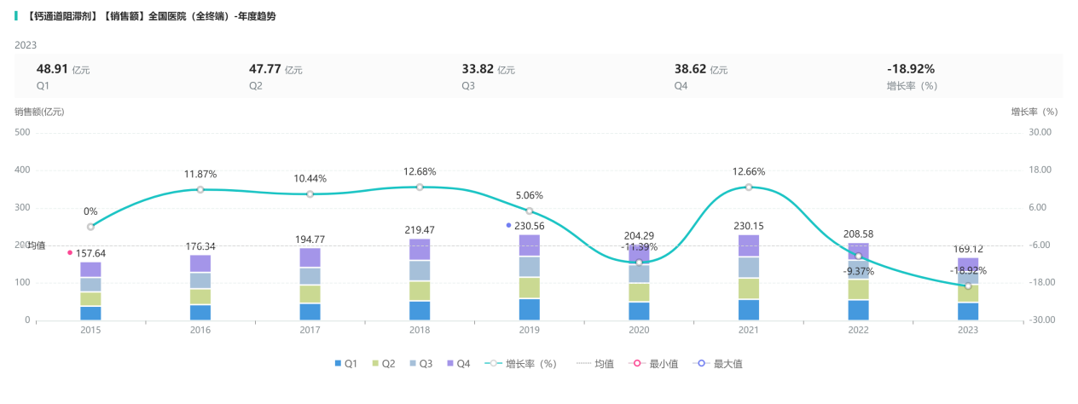The width and height of the screenshot is (1078, 404).
Task: Click the 2023 growth point -18.92%
Action: [x=968, y=286]
